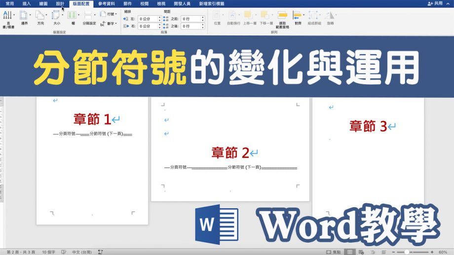Click the zoom slider handle
Viewport: 454px width, 255px height.
[407, 252]
